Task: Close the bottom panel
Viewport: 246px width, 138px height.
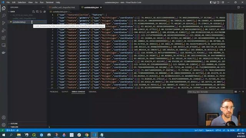Action: pos(243,92)
